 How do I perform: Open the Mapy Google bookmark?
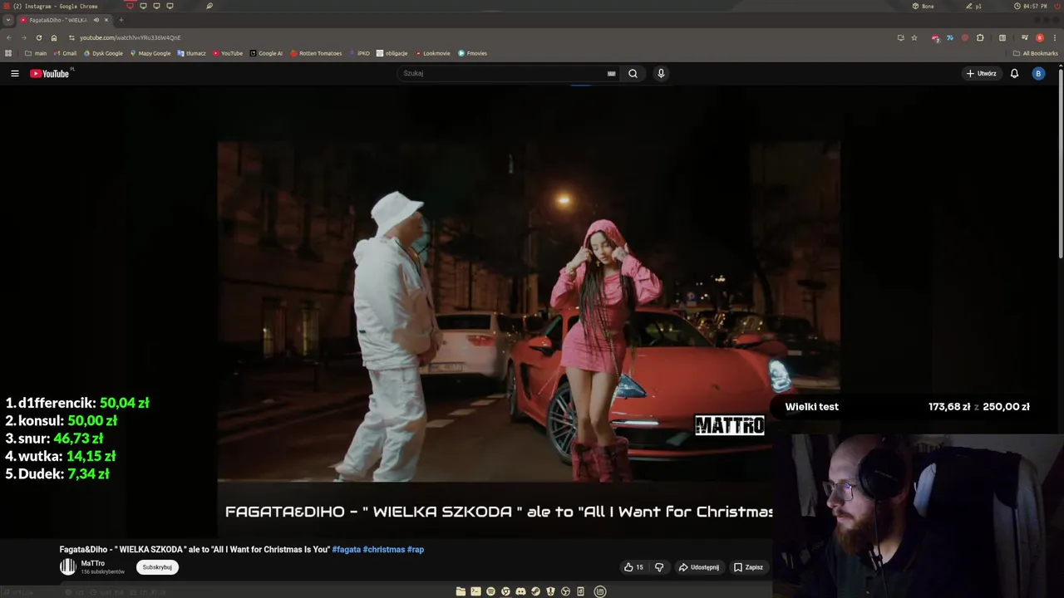(x=150, y=53)
